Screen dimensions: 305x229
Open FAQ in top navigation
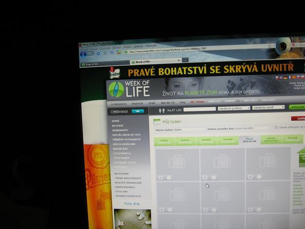point(182,102)
